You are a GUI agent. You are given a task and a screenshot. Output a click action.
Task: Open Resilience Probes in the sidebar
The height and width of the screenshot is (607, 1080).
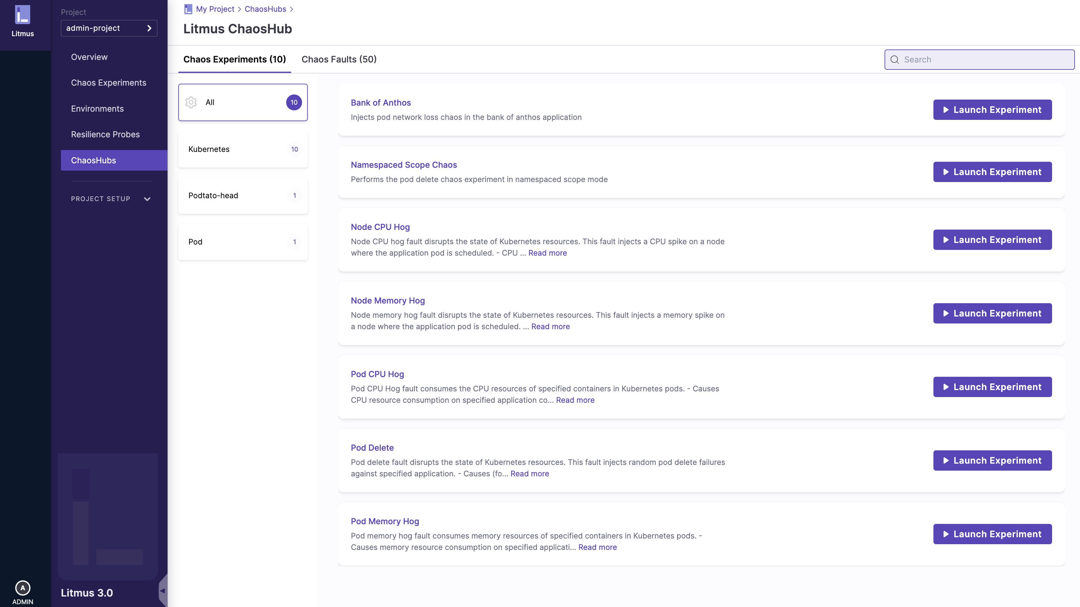(105, 134)
